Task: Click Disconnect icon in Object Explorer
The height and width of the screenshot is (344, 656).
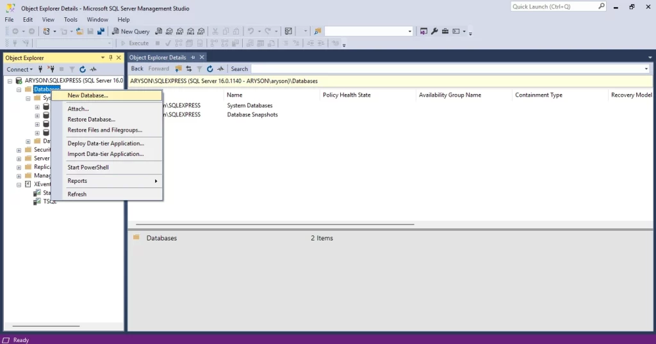Action: tap(51, 69)
